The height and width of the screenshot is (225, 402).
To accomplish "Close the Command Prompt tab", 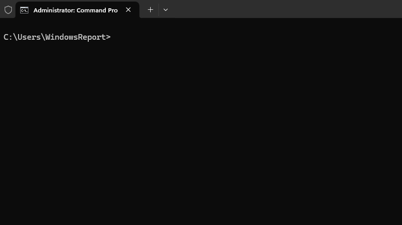I will point(128,10).
